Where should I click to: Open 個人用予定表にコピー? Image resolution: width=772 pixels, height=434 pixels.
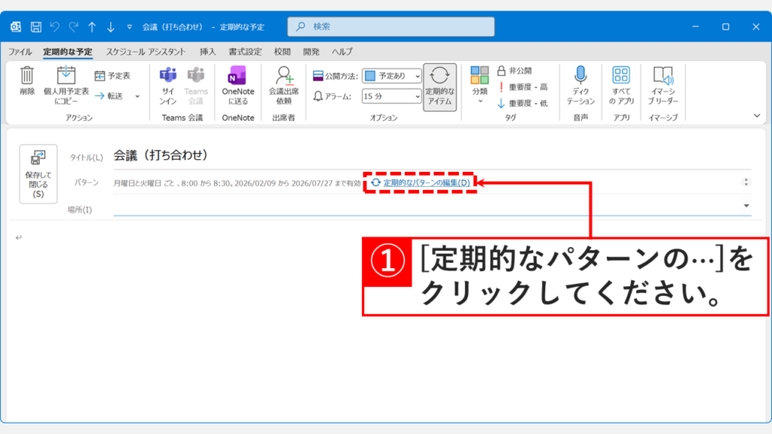pos(66,83)
